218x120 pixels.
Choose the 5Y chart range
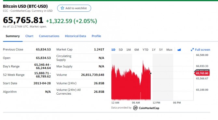[161, 49]
